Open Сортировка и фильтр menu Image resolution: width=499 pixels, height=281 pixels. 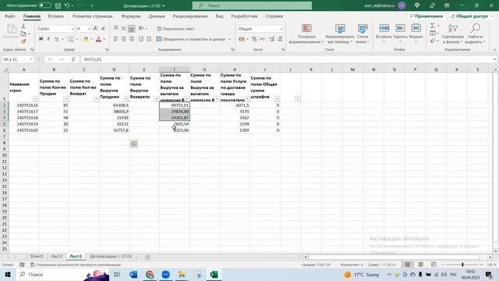point(452,34)
